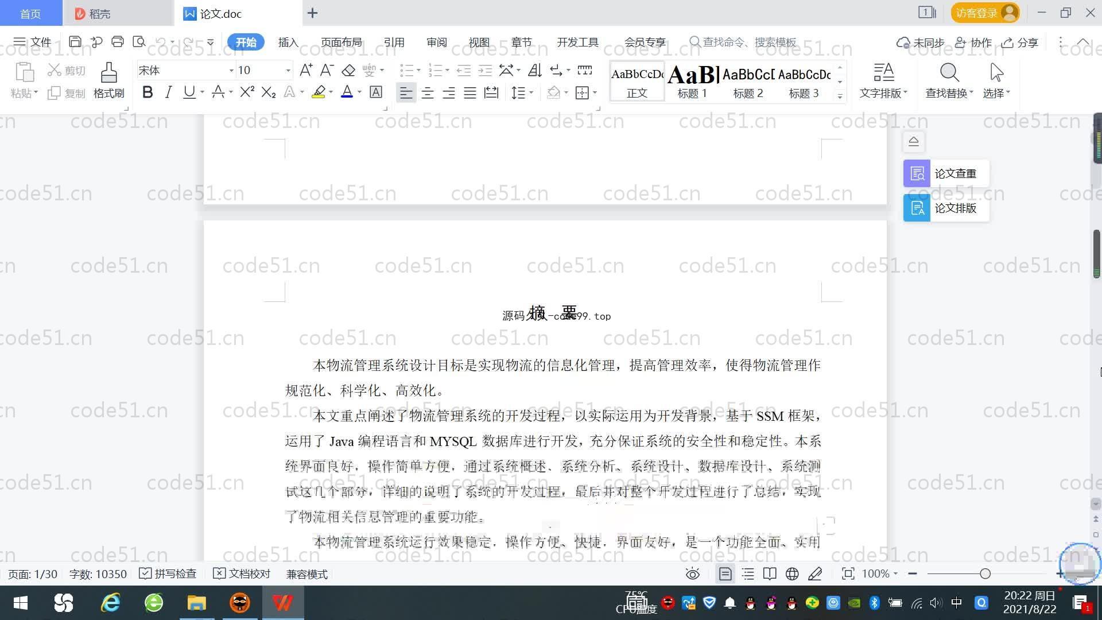Toggle left alignment button
1102x620 pixels.
(406, 92)
